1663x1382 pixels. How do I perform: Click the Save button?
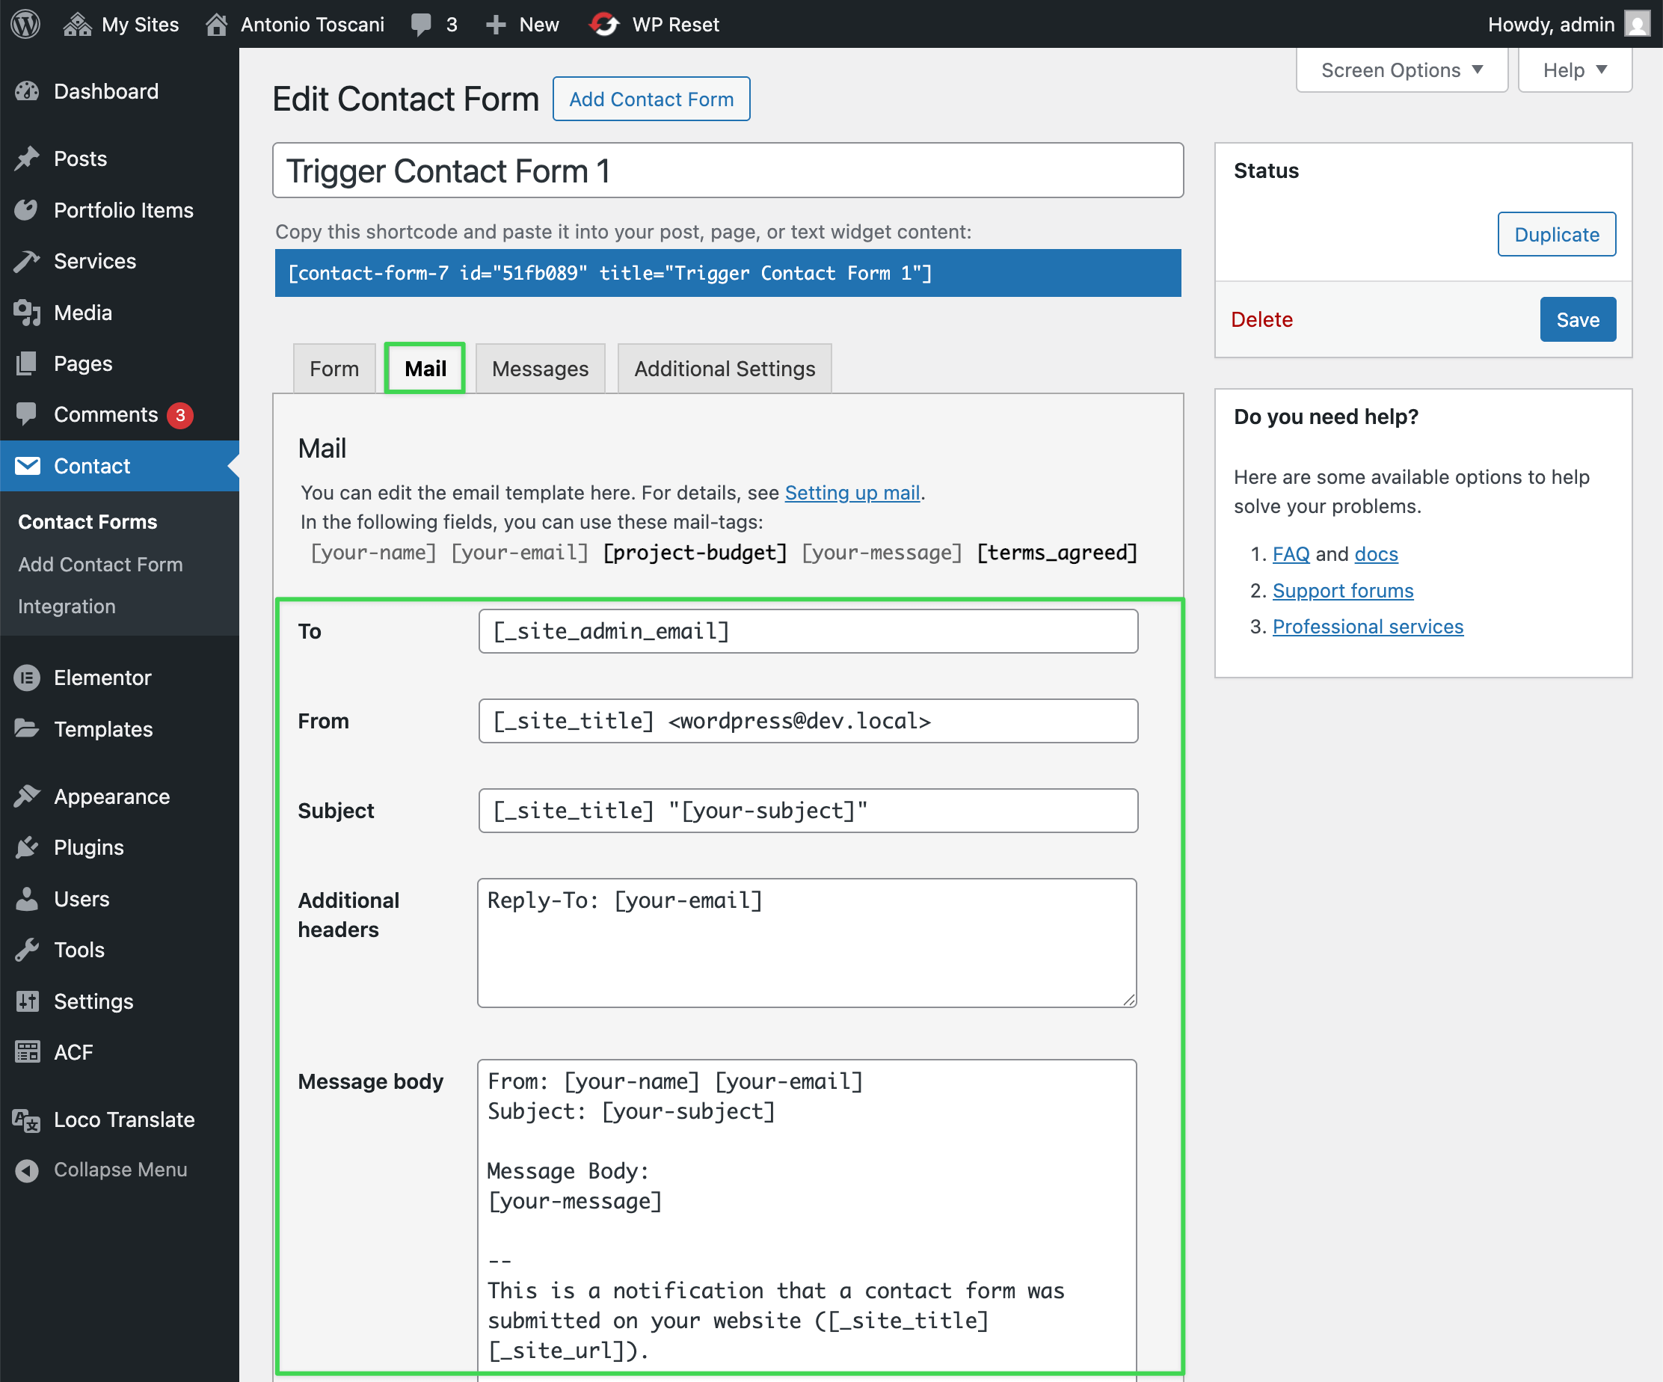(x=1577, y=320)
